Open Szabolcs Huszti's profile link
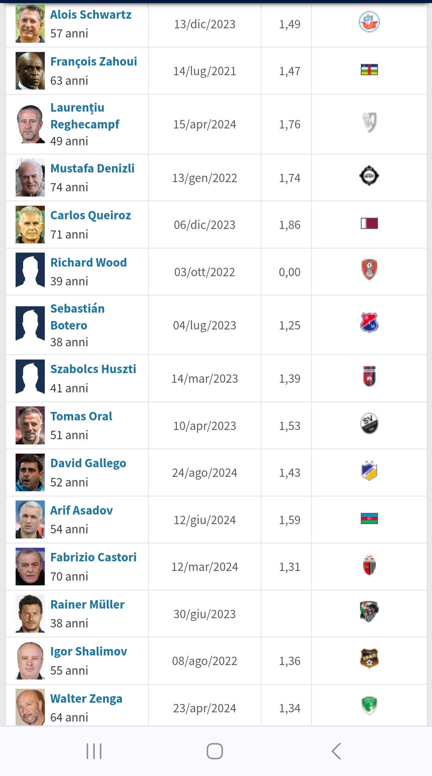Viewport: 432px width, 776px height. tap(93, 369)
